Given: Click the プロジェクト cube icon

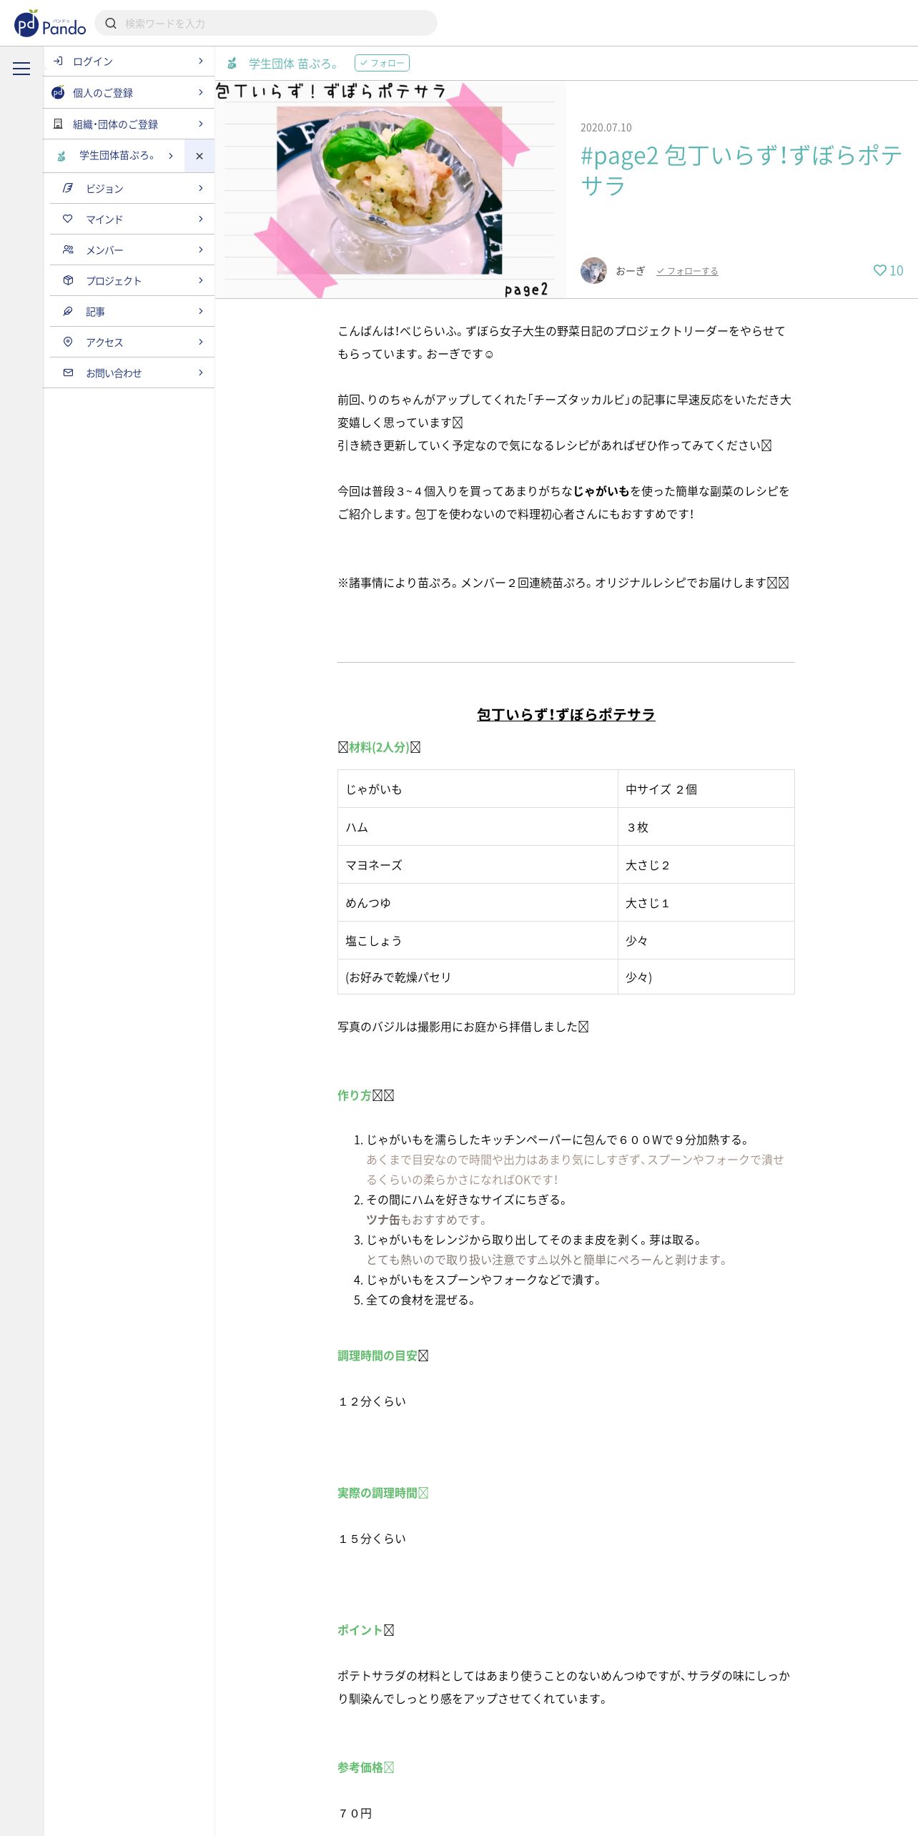Looking at the screenshot, I should click(x=68, y=280).
